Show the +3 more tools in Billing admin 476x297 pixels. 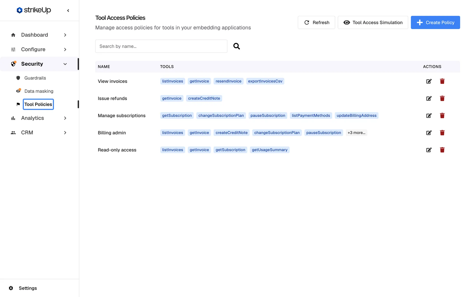point(356,133)
